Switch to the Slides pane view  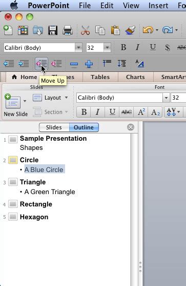54,127
